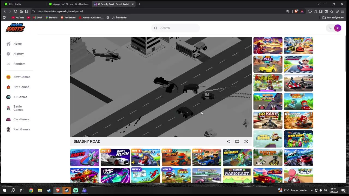This screenshot has width=349, height=196.
Task: Open the Track Dash game thumbnail
Action: tap(115, 175)
